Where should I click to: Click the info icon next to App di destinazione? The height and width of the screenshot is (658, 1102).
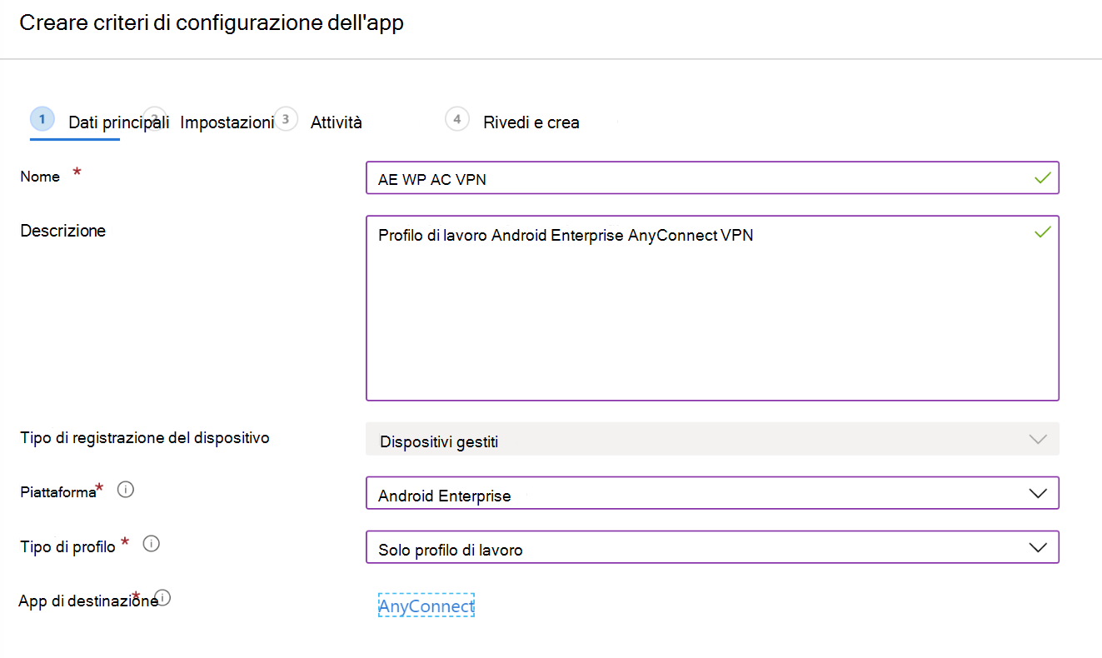pos(162,597)
